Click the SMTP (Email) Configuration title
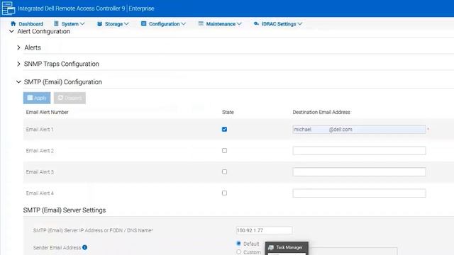Viewport: 454px width, 255px height. click(x=63, y=82)
